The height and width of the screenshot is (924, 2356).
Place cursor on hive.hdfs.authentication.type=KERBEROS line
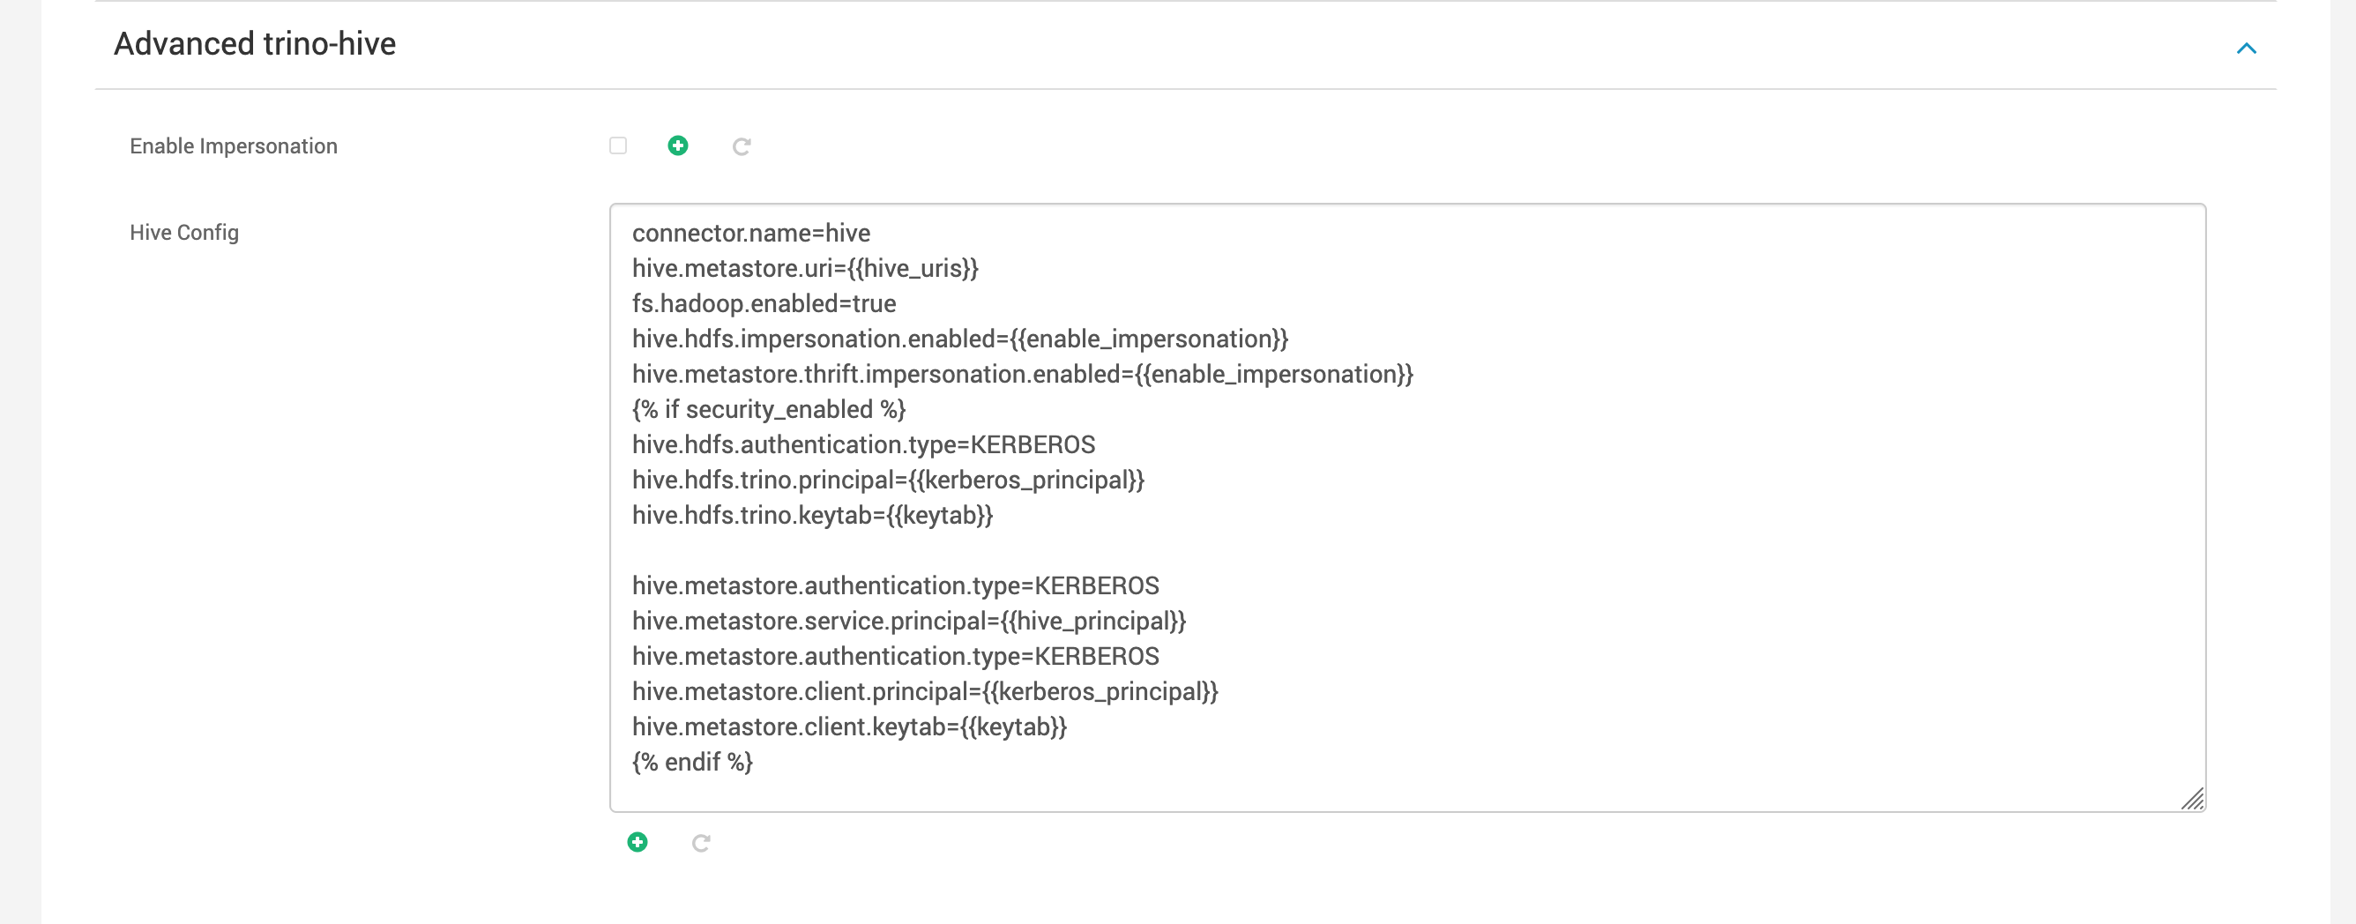863,444
